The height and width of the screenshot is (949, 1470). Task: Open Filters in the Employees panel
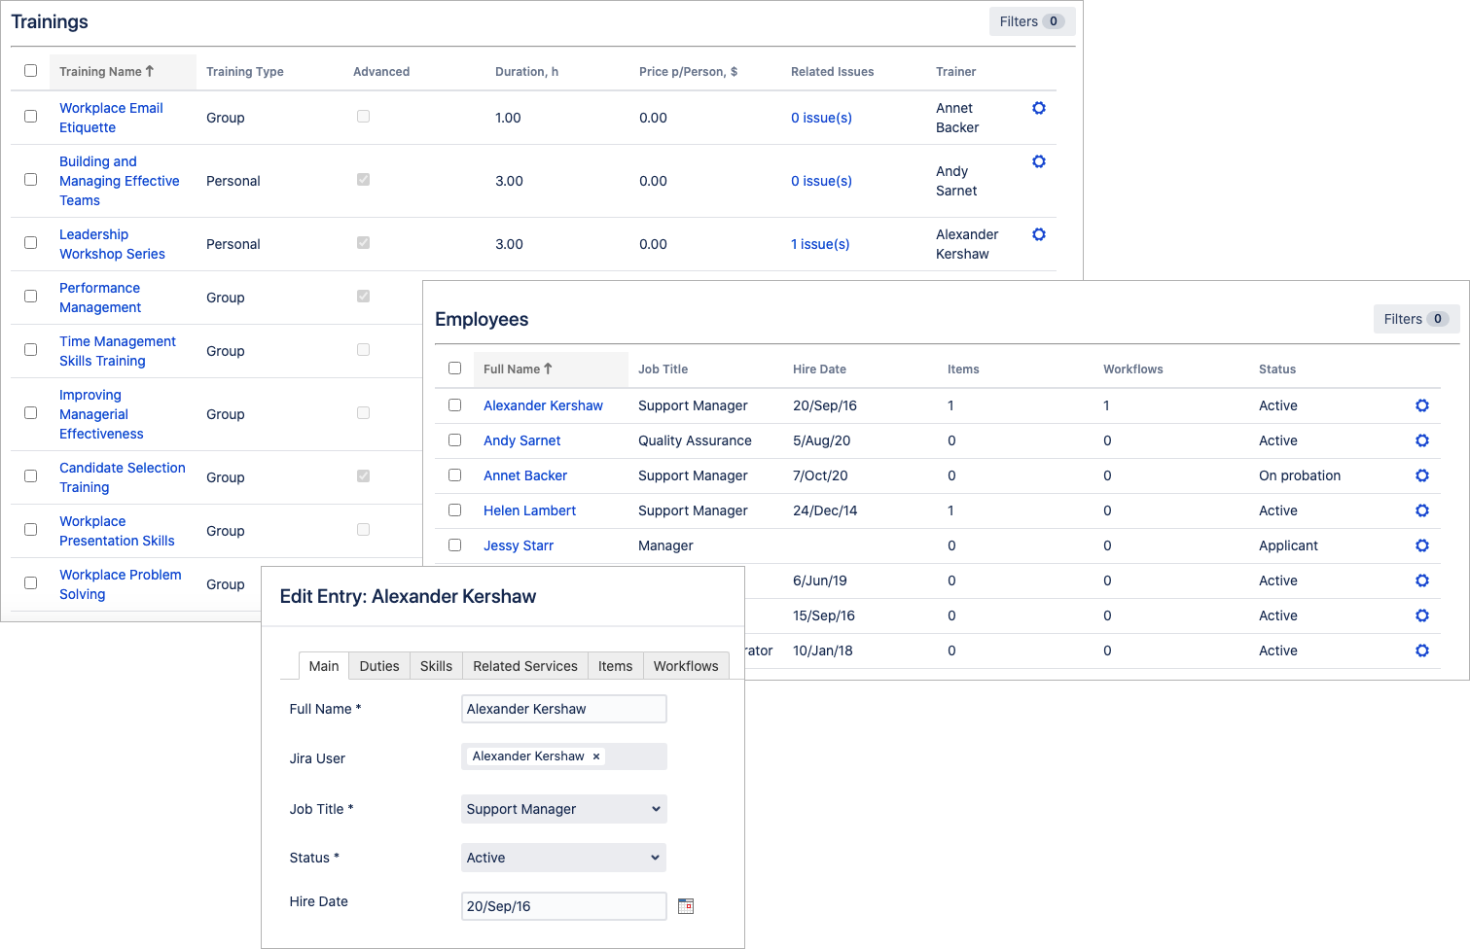pyautogui.click(x=1416, y=319)
